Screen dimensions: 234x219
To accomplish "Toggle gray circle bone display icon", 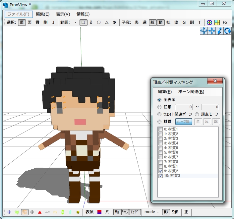I will tap(32, 212).
